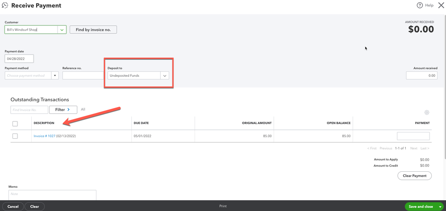Screen dimensions: 446x211
Task: Open Help via question mark icon
Action: pos(420,5)
